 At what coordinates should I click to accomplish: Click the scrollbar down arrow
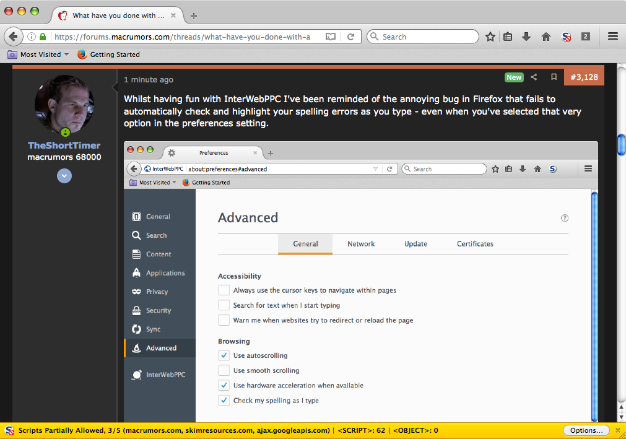click(621, 417)
